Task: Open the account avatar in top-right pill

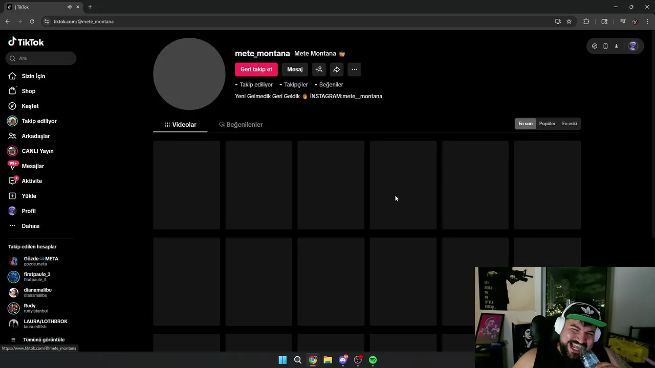Action: [633, 46]
